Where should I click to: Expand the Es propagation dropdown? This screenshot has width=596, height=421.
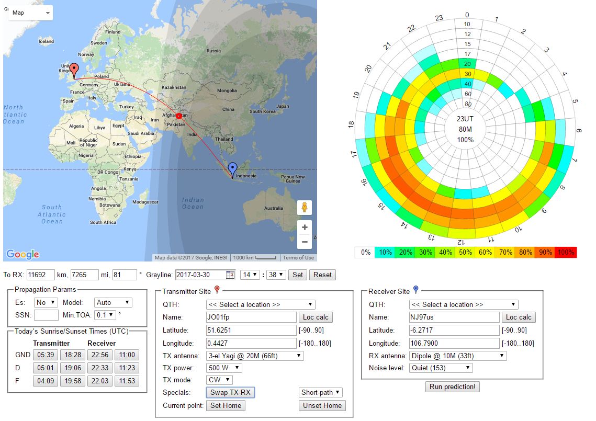click(x=46, y=302)
